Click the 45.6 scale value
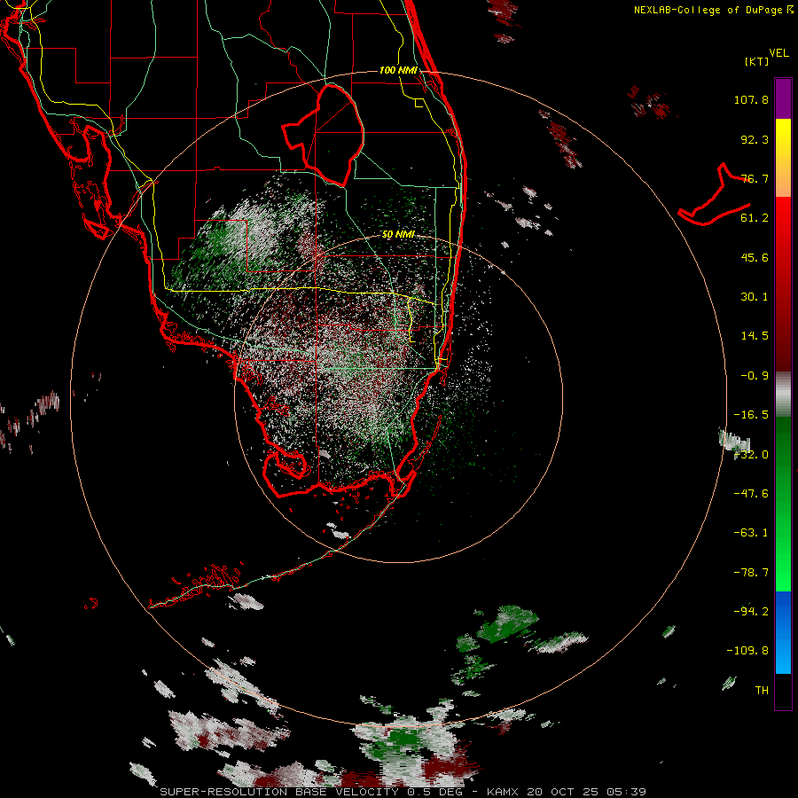 click(x=755, y=257)
